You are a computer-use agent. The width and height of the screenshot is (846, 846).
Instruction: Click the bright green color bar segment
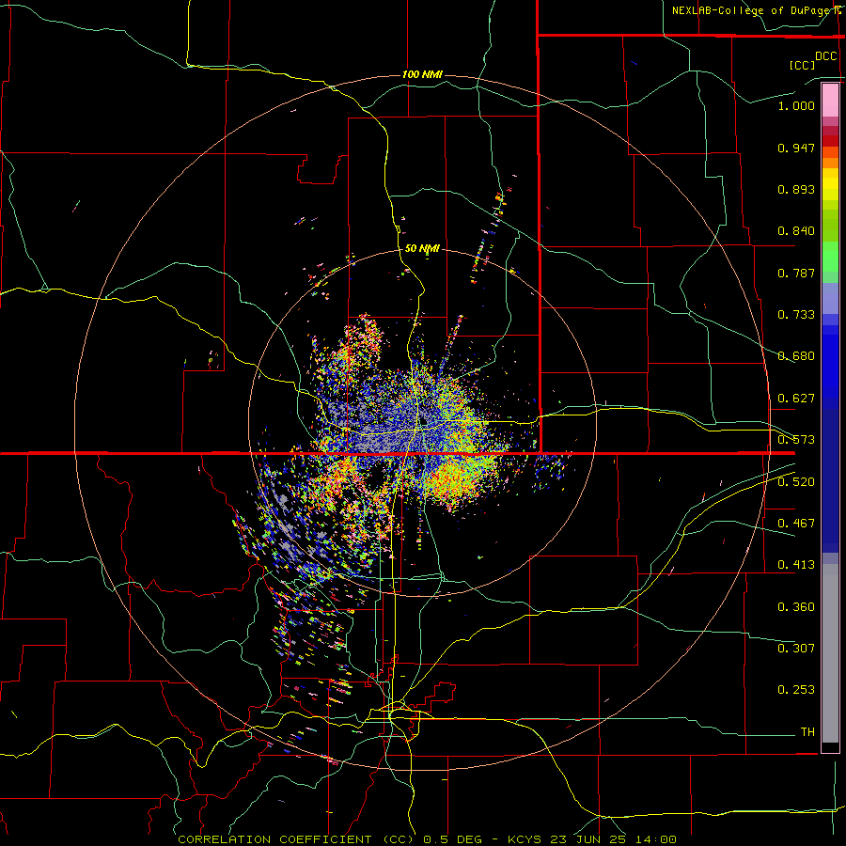[830, 257]
